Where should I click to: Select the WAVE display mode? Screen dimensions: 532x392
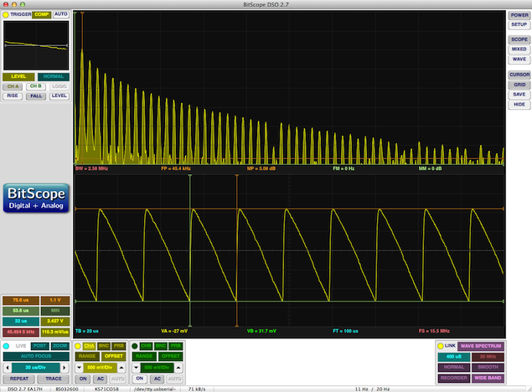tap(519, 59)
